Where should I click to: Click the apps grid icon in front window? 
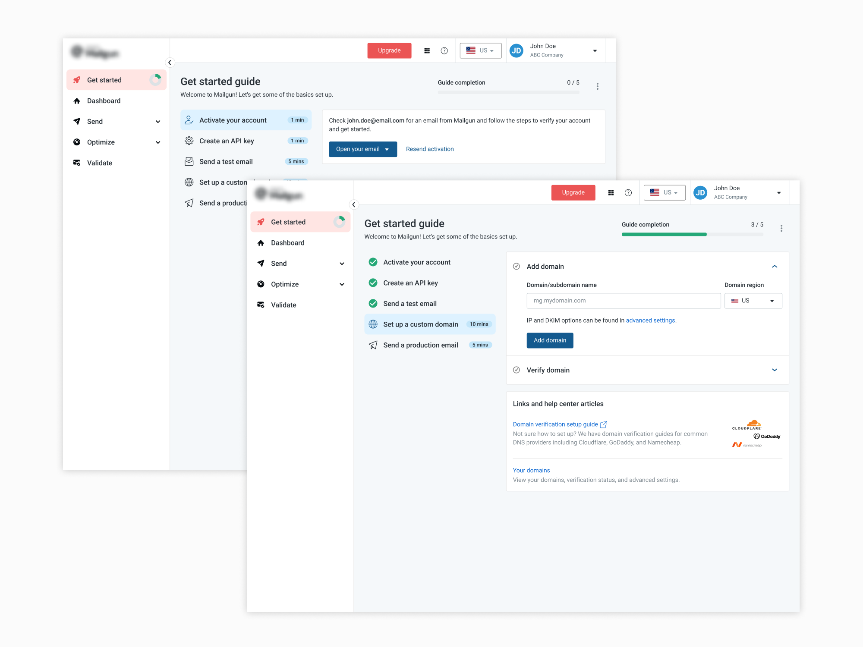click(x=611, y=193)
